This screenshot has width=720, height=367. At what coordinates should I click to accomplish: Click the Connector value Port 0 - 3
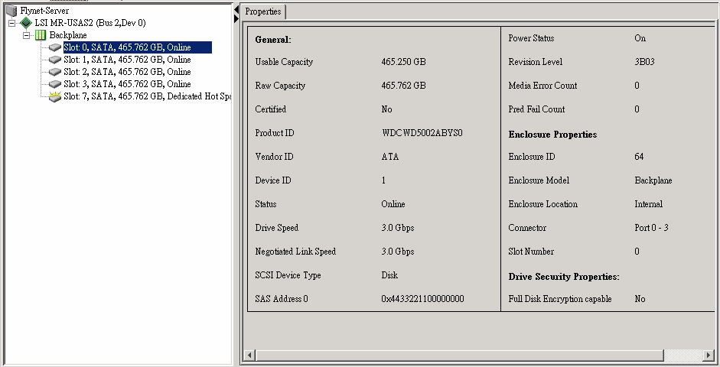[652, 228]
